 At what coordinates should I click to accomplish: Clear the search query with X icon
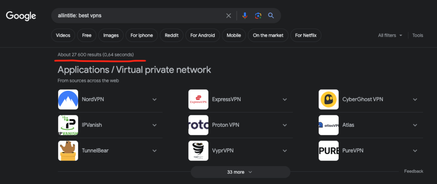(229, 16)
